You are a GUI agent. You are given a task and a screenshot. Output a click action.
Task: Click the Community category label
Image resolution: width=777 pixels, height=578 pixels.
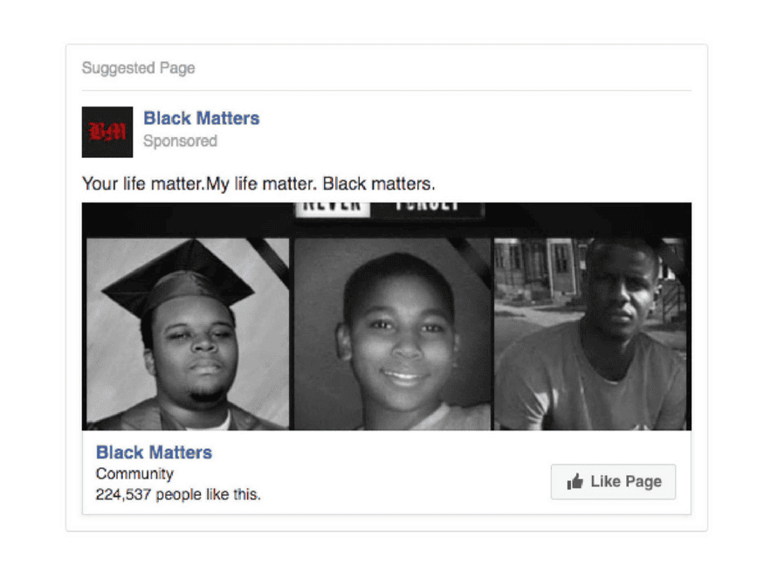tap(134, 474)
